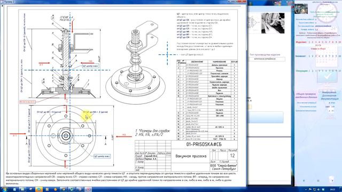This screenshot has width=342, height=192.
Task: Select number 10 in the 'Операция' row
Action: click(x=340, y=71)
